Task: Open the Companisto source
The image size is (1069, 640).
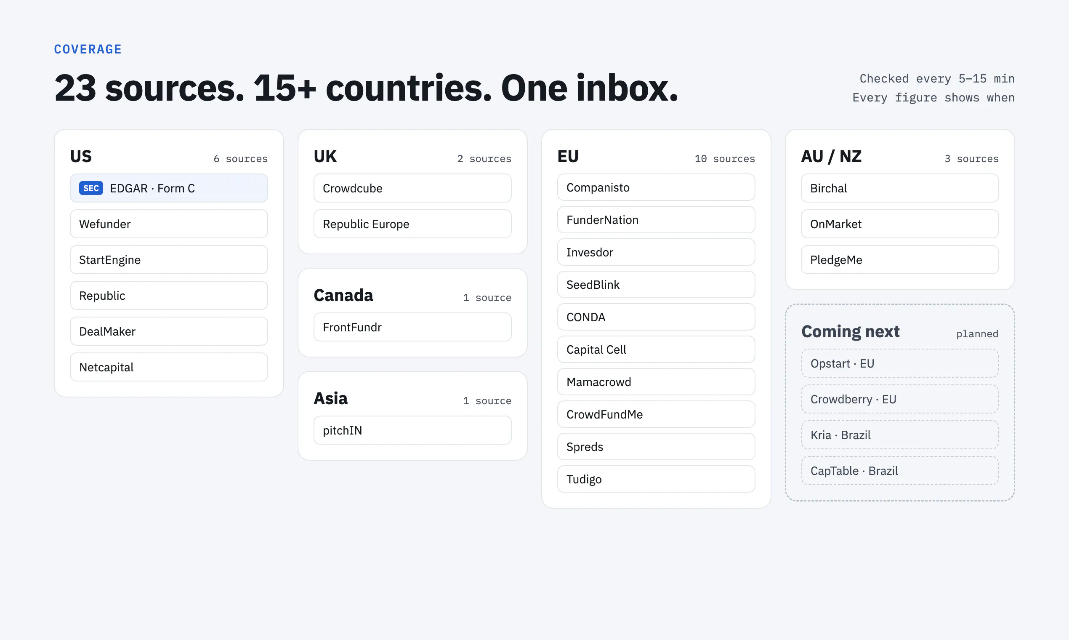Action: pos(656,187)
